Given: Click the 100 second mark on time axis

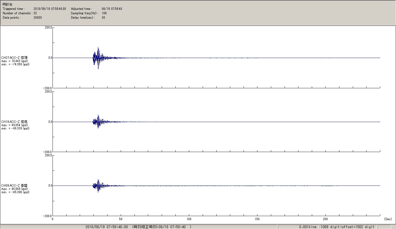Looking at the screenshot, I should point(189,219).
